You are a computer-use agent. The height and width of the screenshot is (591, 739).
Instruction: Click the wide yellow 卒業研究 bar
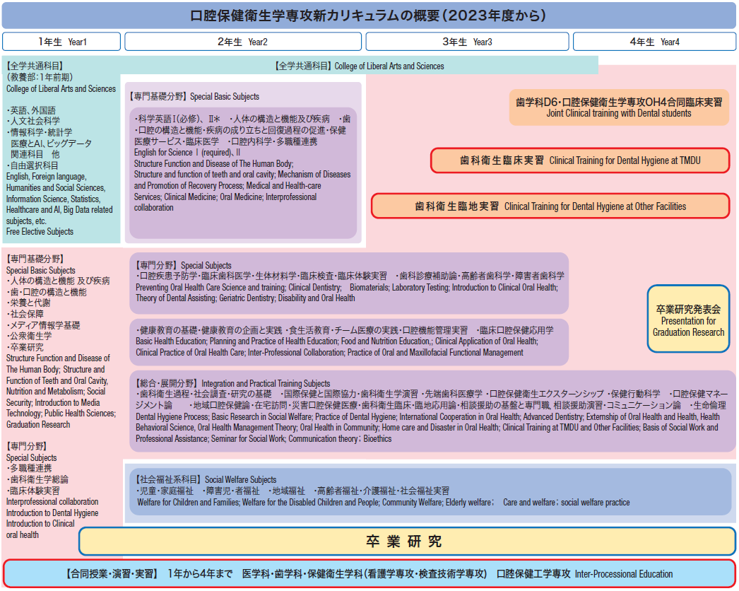pyautogui.click(x=407, y=542)
